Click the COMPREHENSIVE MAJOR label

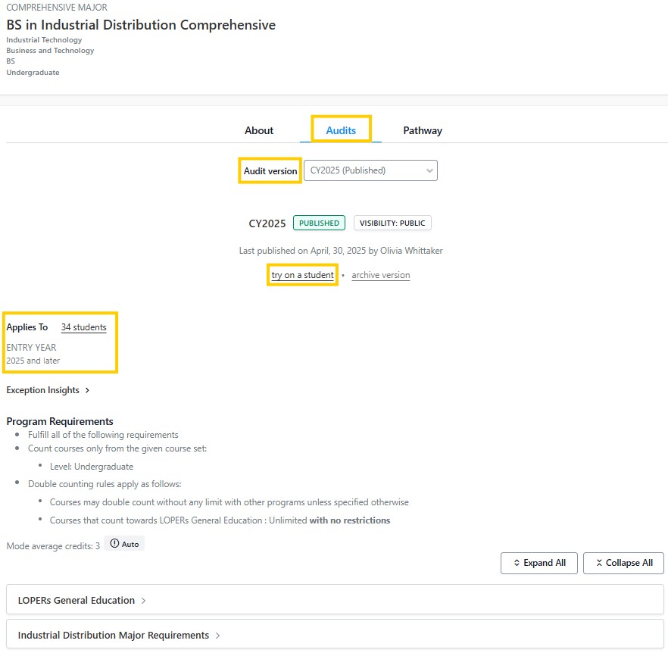click(57, 8)
